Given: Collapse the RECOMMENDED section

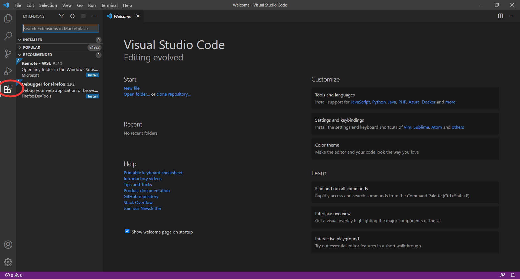Looking at the screenshot, I should pos(60,55).
